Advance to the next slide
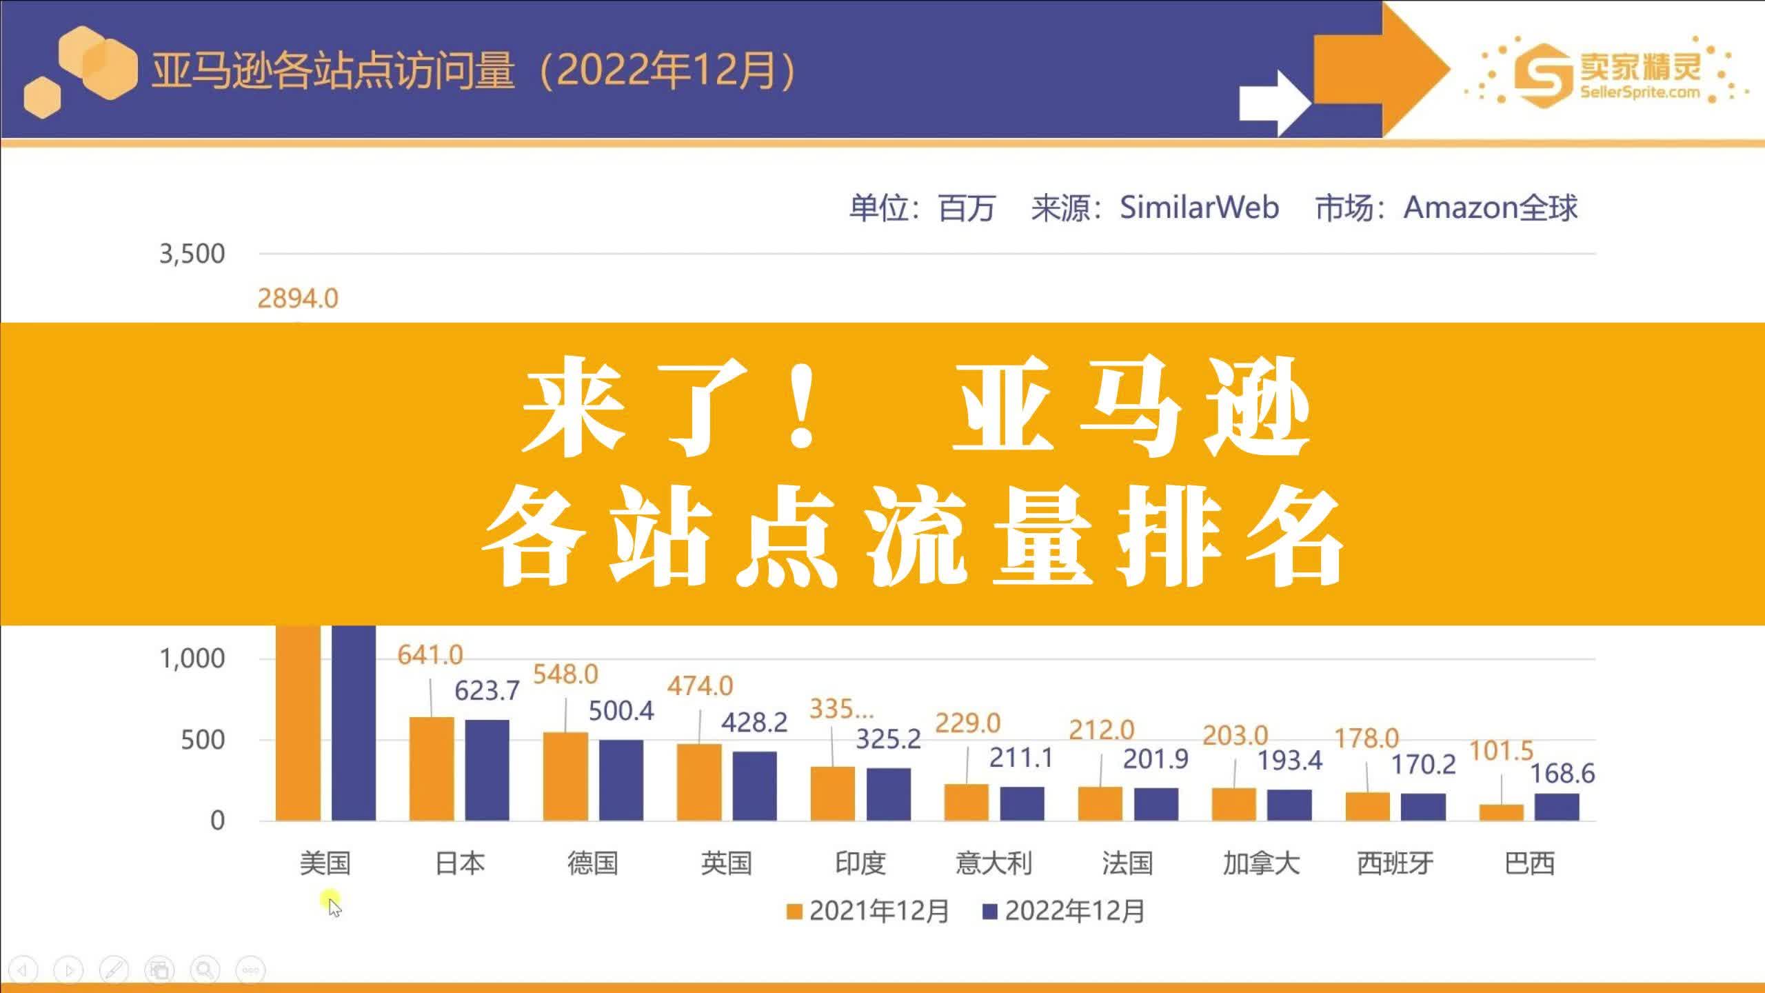 (x=68, y=970)
